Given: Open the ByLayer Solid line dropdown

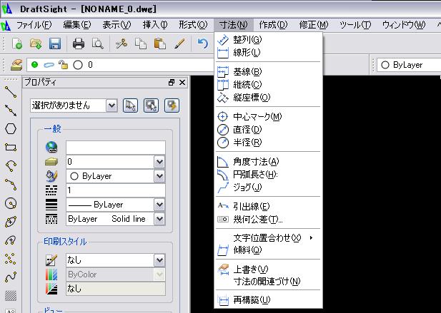Looking at the screenshot, I should pyautogui.click(x=159, y=219).
